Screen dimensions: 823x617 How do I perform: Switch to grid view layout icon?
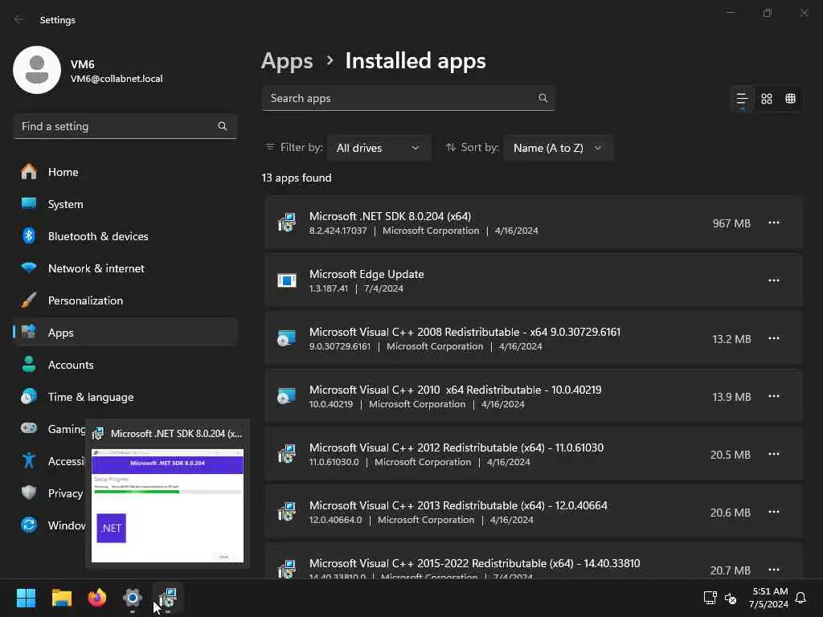pos(766,99)
